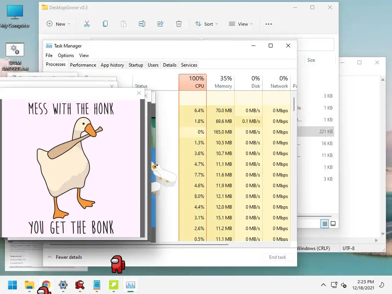
Task: Open File Explorer from the taskbar
Action: 29,285
